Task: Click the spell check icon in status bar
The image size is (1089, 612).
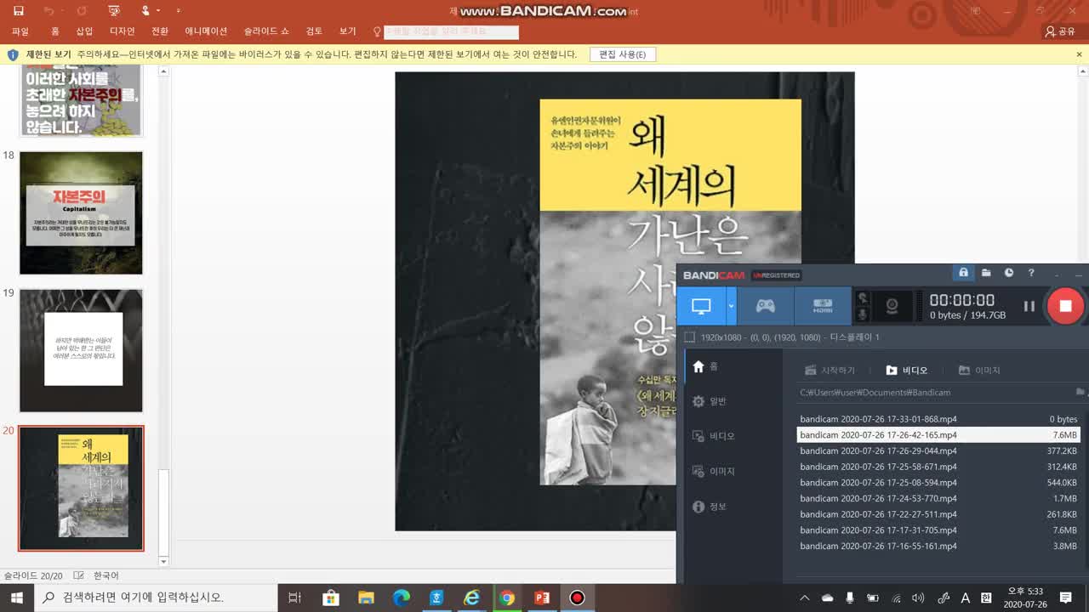Action: (79, 575)
